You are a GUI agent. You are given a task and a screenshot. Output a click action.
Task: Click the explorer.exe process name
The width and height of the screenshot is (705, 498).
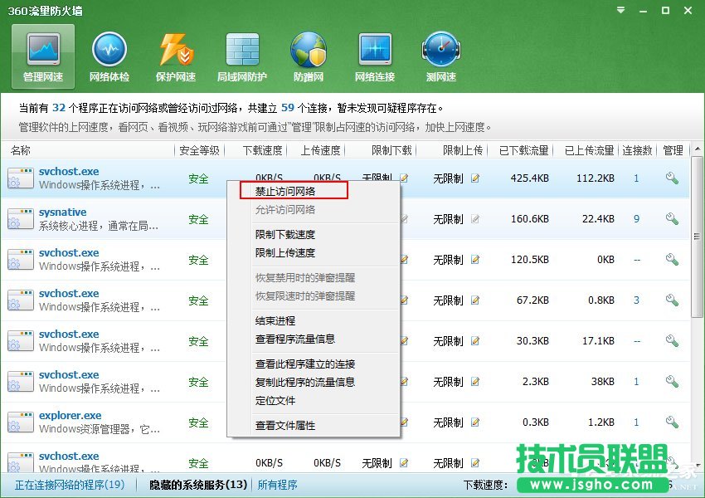70,415
